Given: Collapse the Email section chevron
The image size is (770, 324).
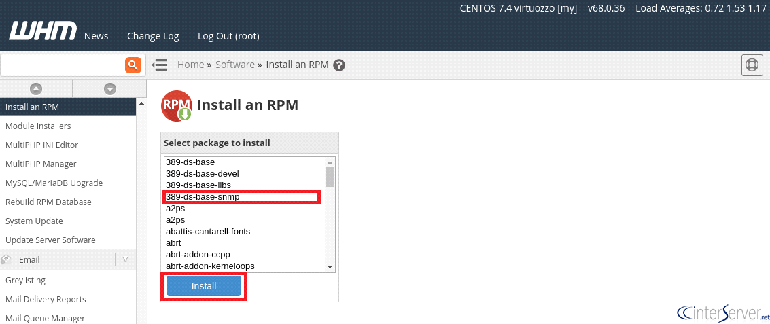Looking at the screenshot, I should point(125,259).
